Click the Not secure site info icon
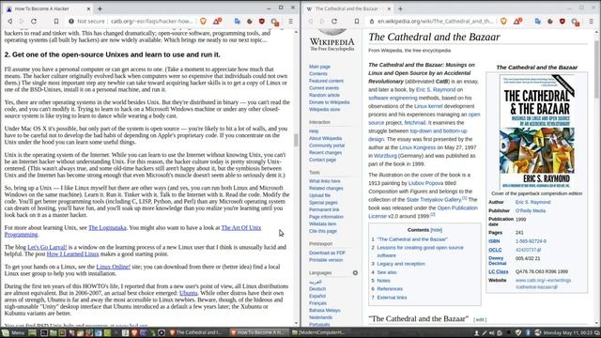This screenshot has height=338, width=601. point(71,22)
